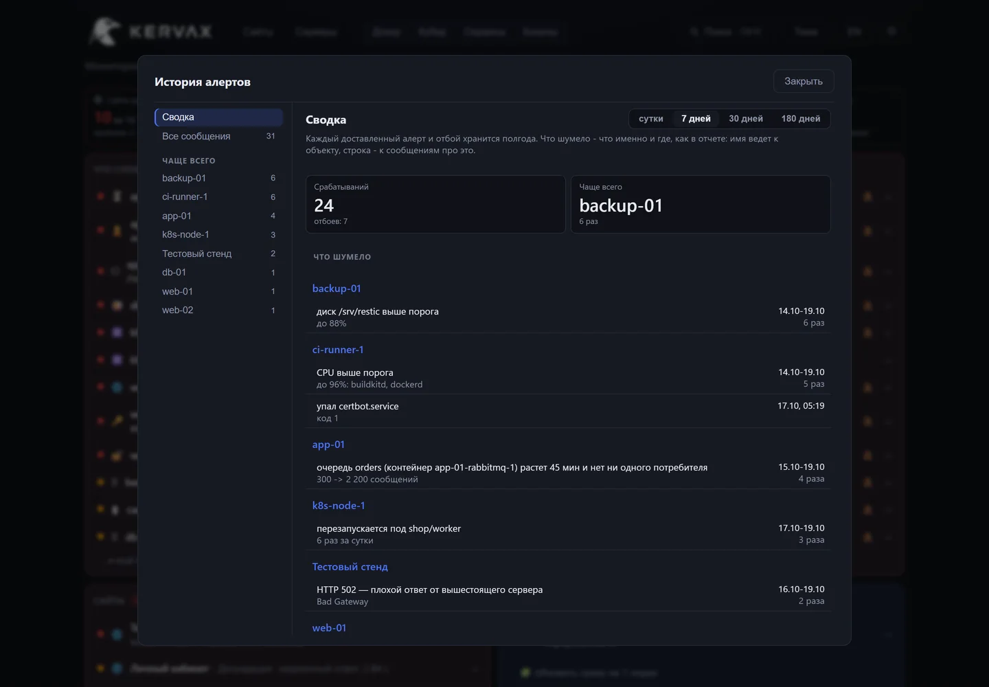Filter by ci-runner-1 in the sidebar list
This screenshot has height=687, width=989.
[219, 197]
